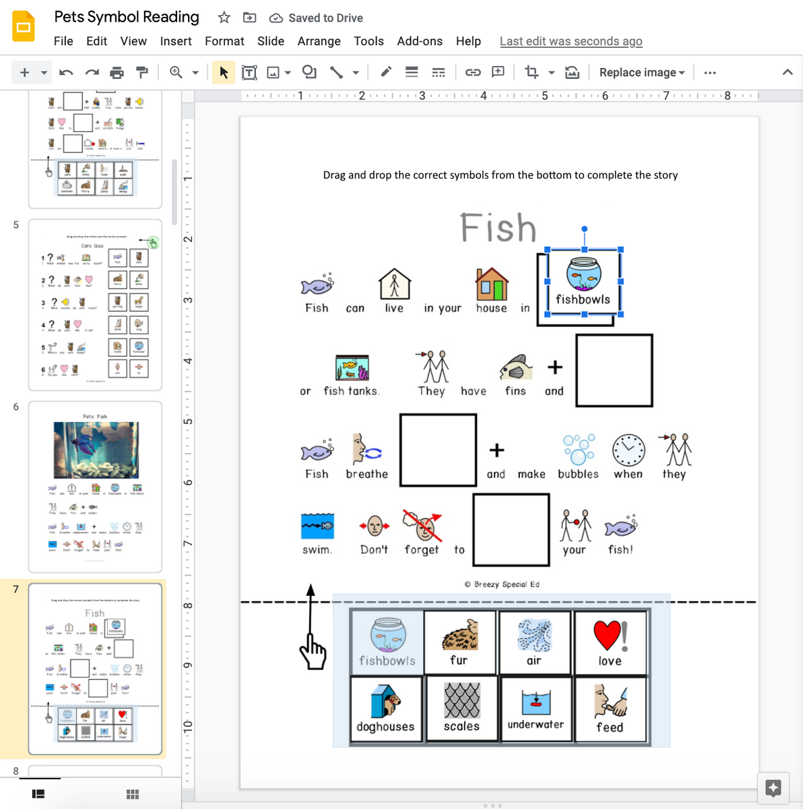Viewport: 803px width, 809px height.
Task: Open the border weight tool
Action: [x=412, y=72]
